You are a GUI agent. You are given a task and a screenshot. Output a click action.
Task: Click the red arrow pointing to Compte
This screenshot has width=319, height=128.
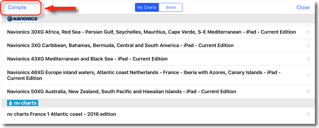[60, 8]
